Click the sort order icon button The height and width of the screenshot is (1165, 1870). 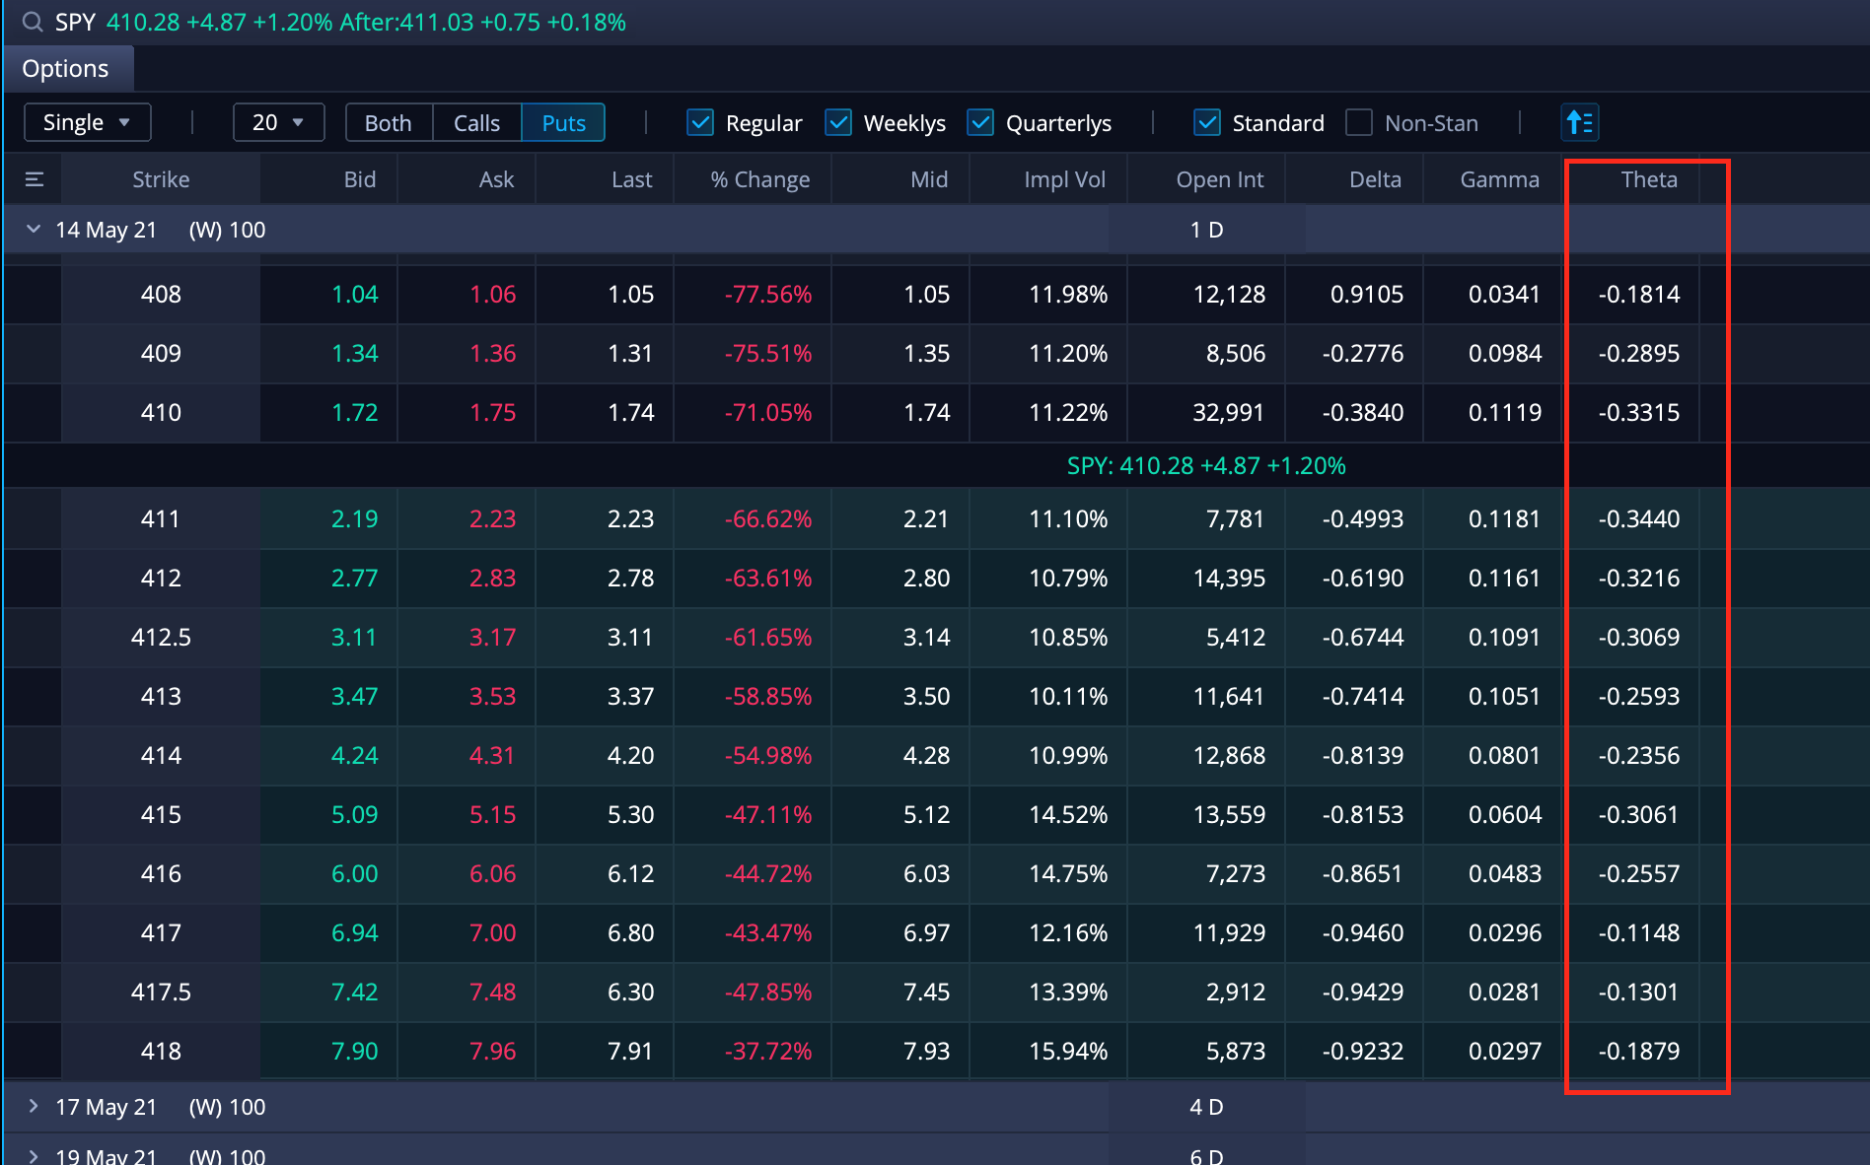pos(1580,122)
